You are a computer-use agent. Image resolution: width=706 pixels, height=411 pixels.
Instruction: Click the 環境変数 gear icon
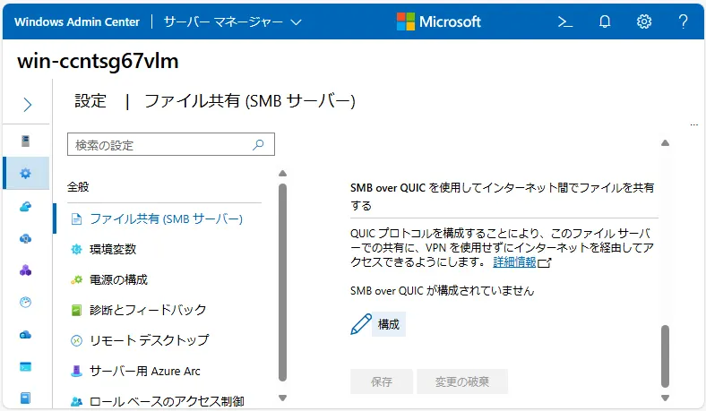coord(76,249)
